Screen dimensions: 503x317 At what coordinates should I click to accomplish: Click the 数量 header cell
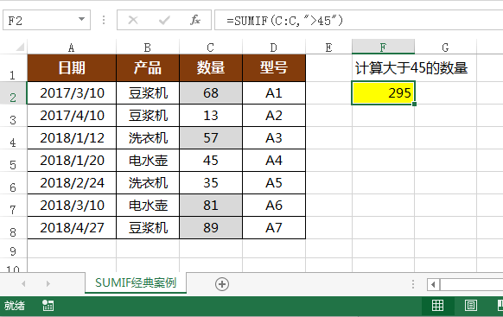(x=211, y=68)
